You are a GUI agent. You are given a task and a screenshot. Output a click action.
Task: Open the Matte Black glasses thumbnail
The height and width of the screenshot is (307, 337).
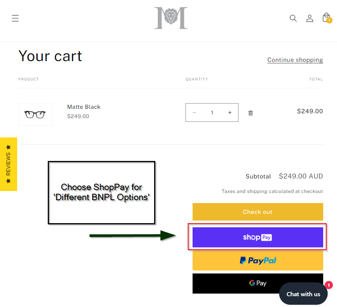coord(35,114)
